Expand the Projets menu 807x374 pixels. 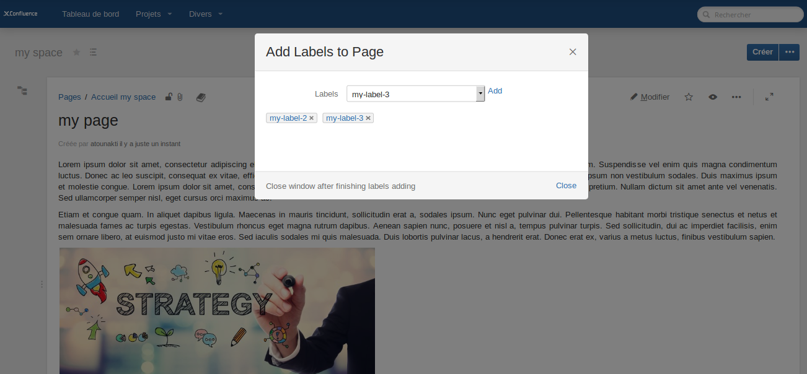pyautogui.click(x=154, y=14)
